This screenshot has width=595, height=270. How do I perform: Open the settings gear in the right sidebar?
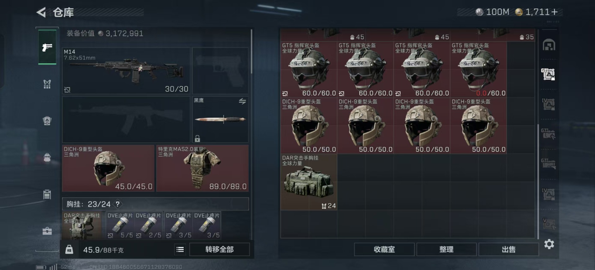(x=549, y=244)
